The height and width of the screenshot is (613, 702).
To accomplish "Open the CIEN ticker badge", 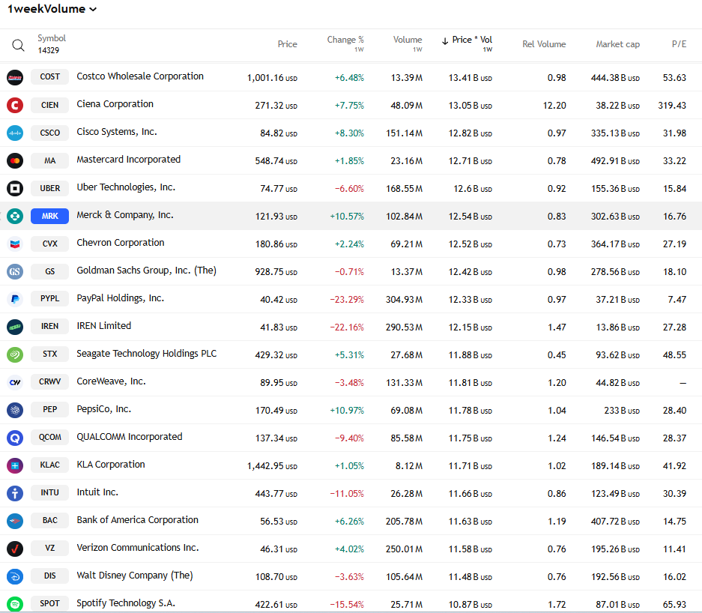I will click(x=49, y=105).
